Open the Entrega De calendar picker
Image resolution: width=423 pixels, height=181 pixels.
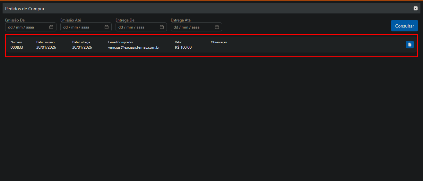coord(162,27)
